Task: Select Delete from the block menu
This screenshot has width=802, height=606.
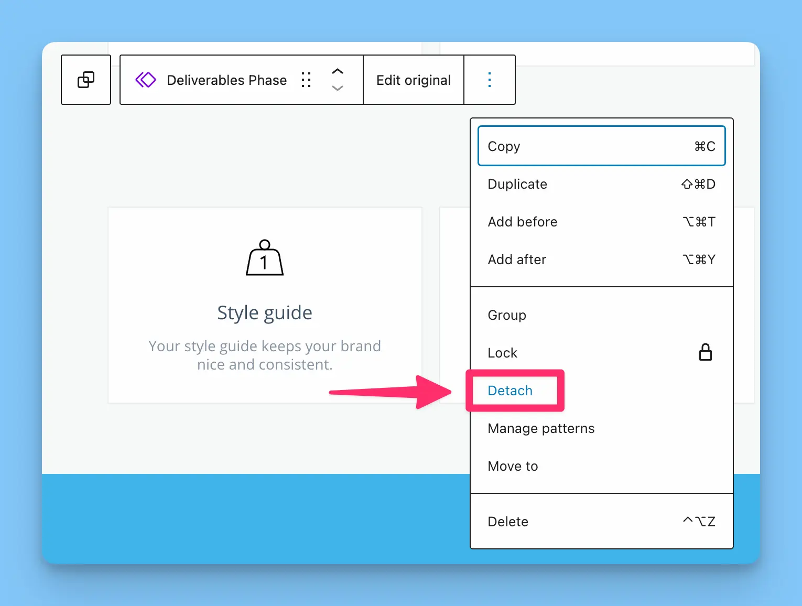Action: coord(601,522)
